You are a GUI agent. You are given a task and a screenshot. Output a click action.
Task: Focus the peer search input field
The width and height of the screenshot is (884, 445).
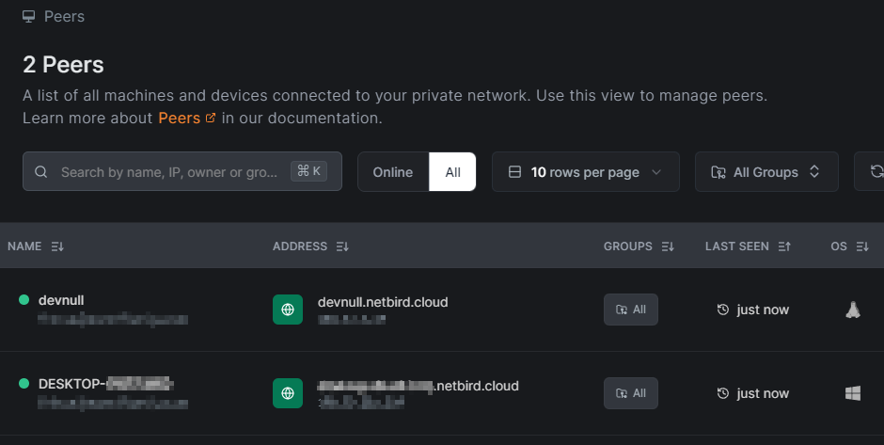[x=169, y=172]
